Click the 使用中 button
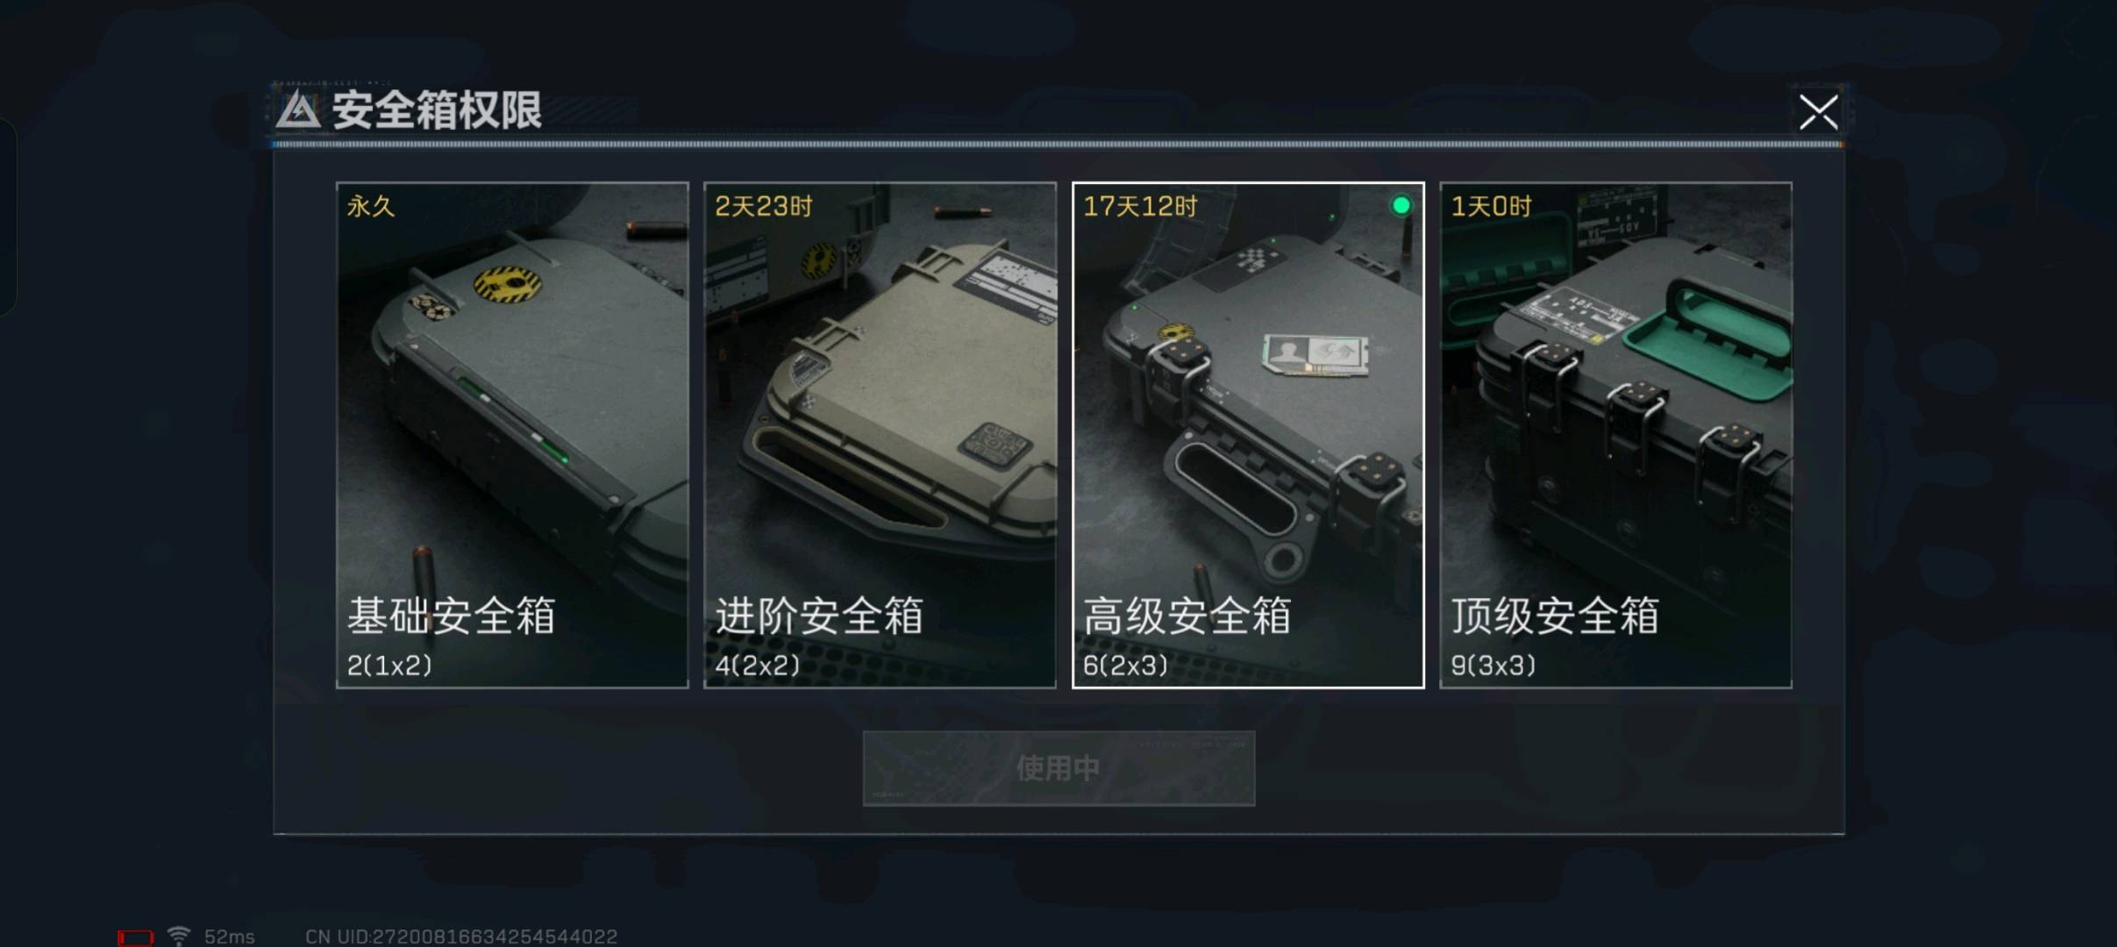This screenshot has width=2117, height=947. click(1058, 768)
